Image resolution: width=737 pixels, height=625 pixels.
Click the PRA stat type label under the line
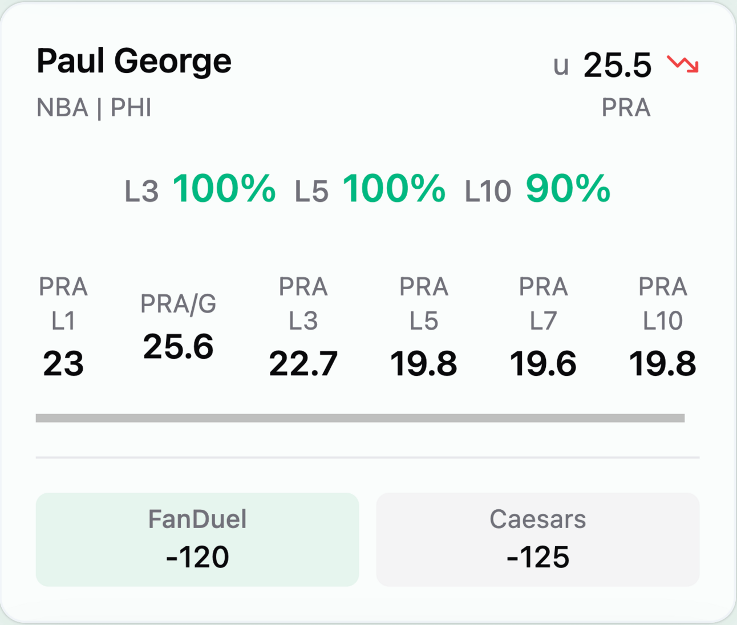point(626,108)
